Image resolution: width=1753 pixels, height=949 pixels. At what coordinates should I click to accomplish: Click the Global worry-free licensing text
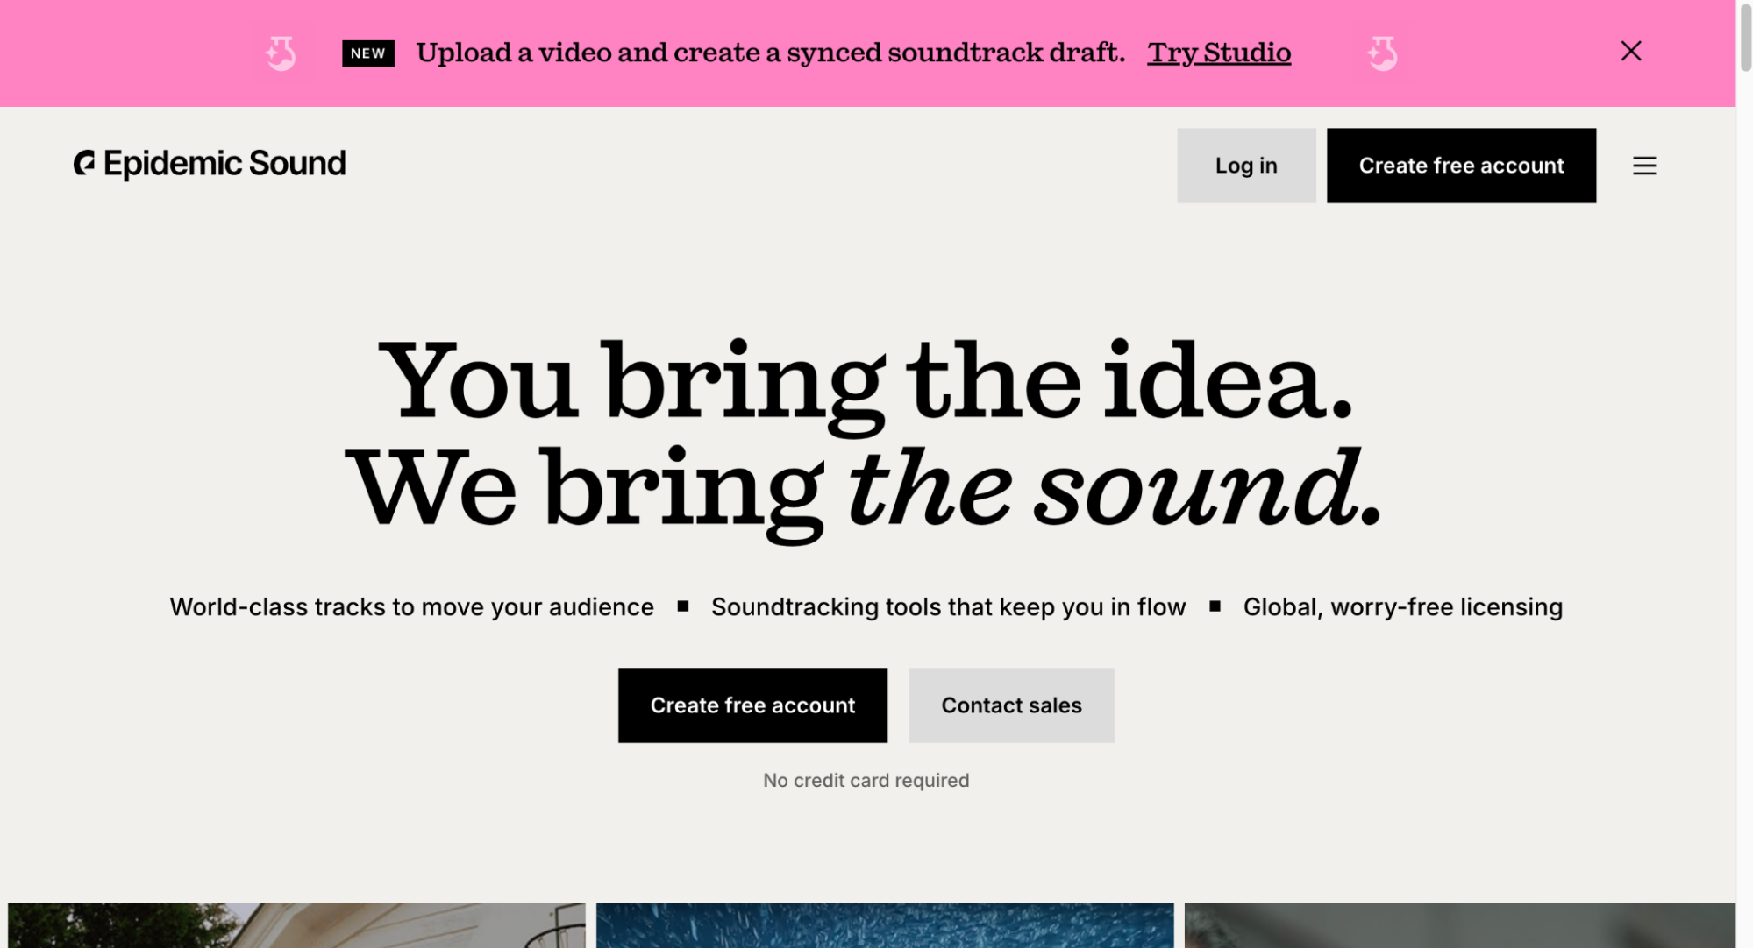1401,606
